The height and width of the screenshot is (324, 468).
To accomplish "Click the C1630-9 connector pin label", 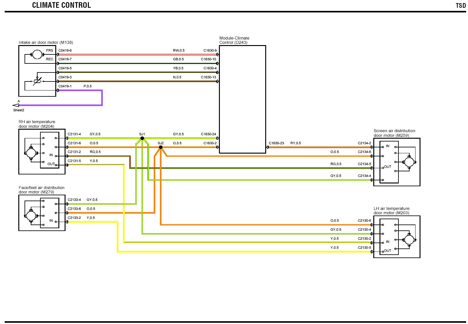I will (210, 50).
